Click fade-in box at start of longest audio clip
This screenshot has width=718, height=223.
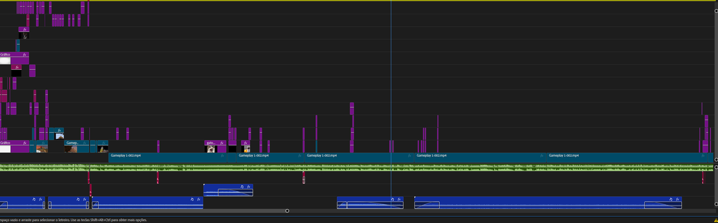427,205
